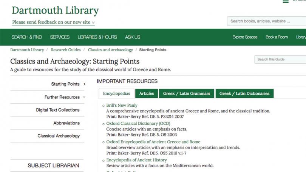The image size is (306, 172).
Task: Open Oxford Encyclopedia of Ancient Greece and Rome
Action: 153,142
